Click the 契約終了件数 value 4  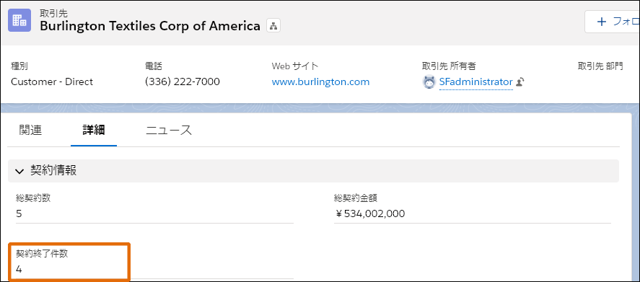tap(19, 269)
